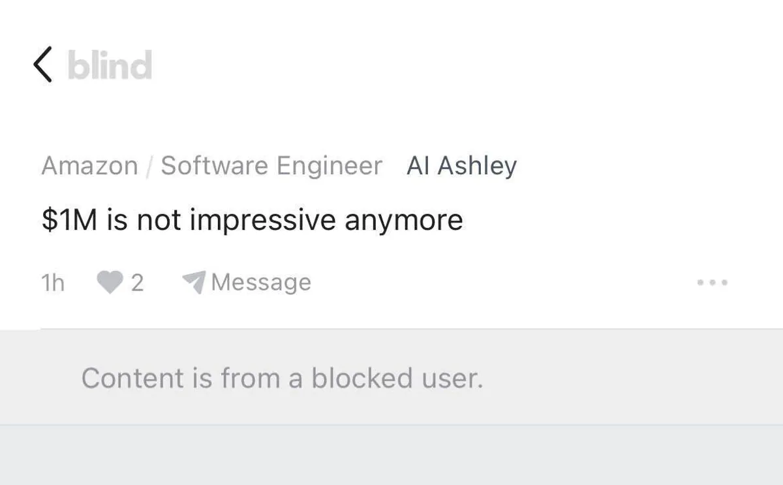
Task: Reveal the "Content is from a blocked user" text
Action: tap(282, 378)
